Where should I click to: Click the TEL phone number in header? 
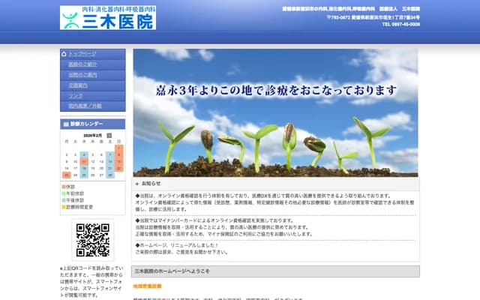click(401, 24)
